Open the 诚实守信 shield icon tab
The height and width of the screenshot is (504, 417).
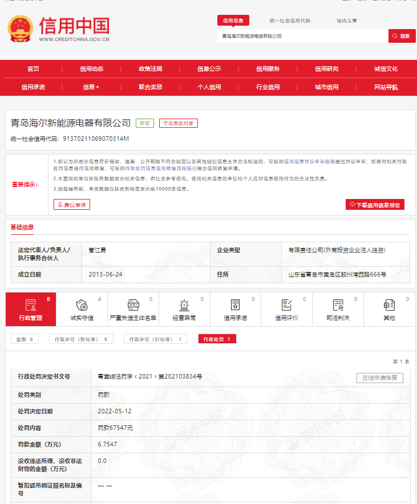click(82, 309)
